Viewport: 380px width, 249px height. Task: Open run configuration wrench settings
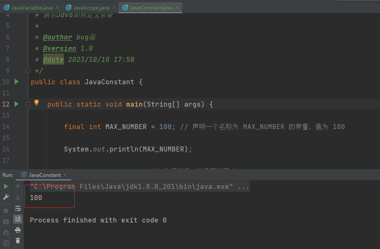(6, 197)
